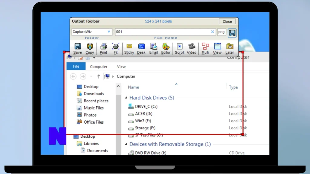Open Recent places
Image resolution: width=310 pixels, height=174 pixels.
(93, 101)
